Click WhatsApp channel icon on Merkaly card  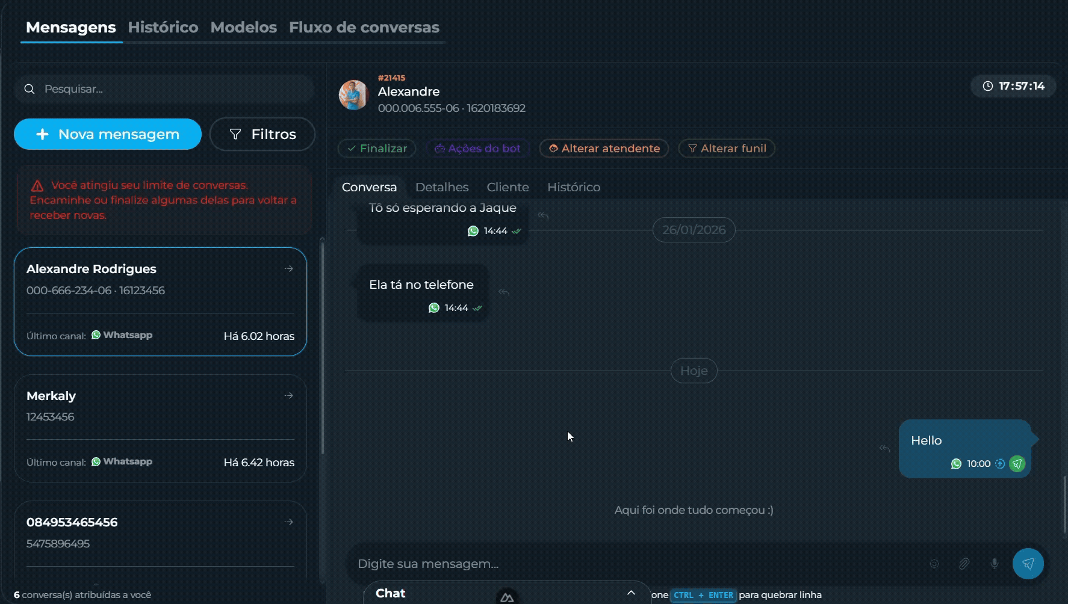click(96, 461)
